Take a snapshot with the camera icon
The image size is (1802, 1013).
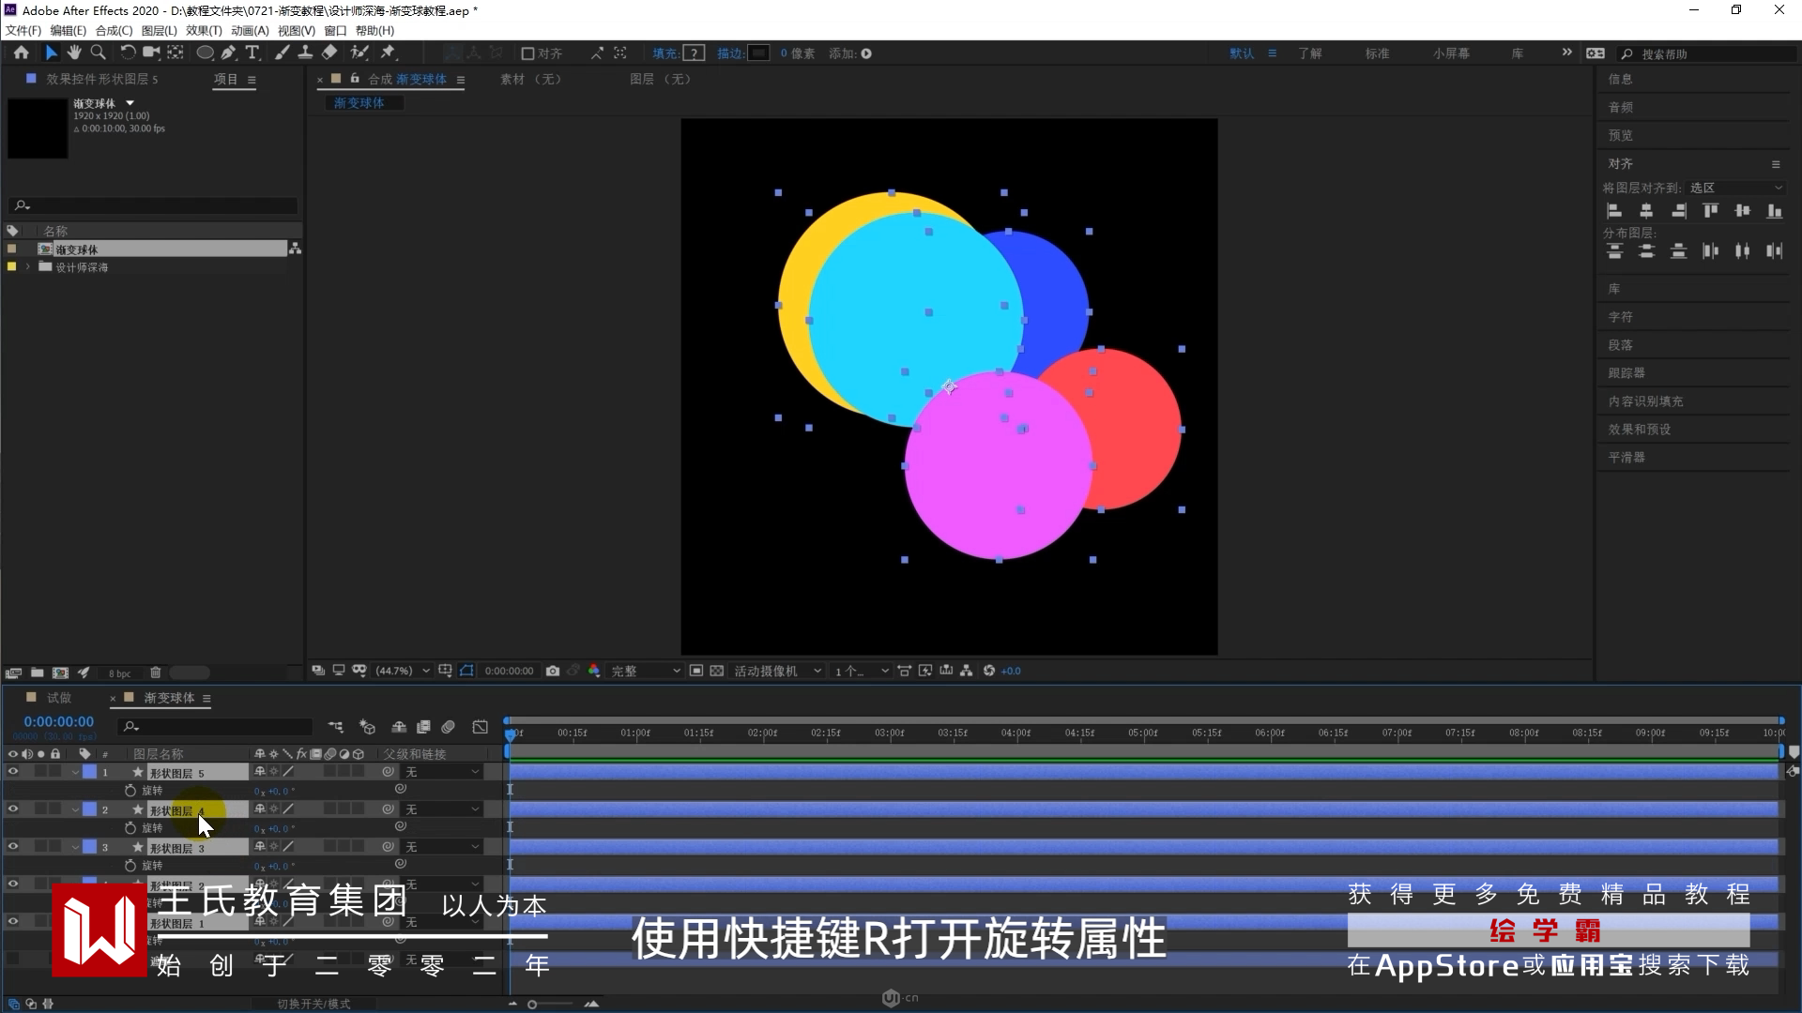[553, 671]
